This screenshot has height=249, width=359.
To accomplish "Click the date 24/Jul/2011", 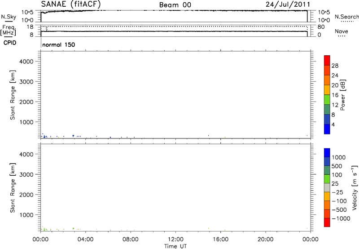I will pos(288,4).
